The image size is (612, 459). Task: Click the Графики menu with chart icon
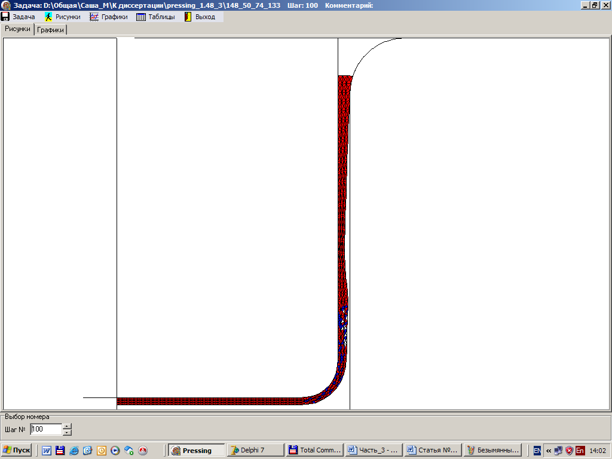pos(109,17)
